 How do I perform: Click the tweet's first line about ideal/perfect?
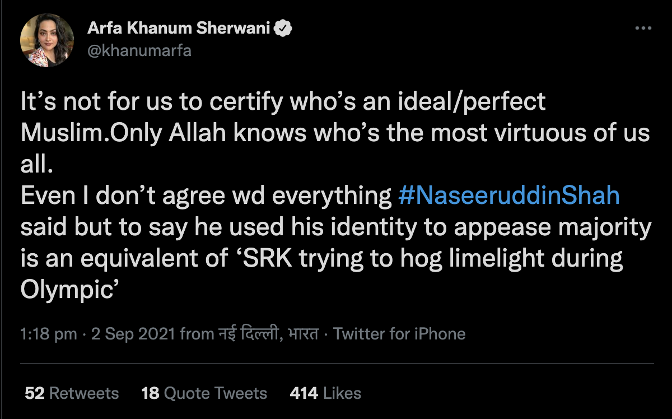[x=283, y=102]
